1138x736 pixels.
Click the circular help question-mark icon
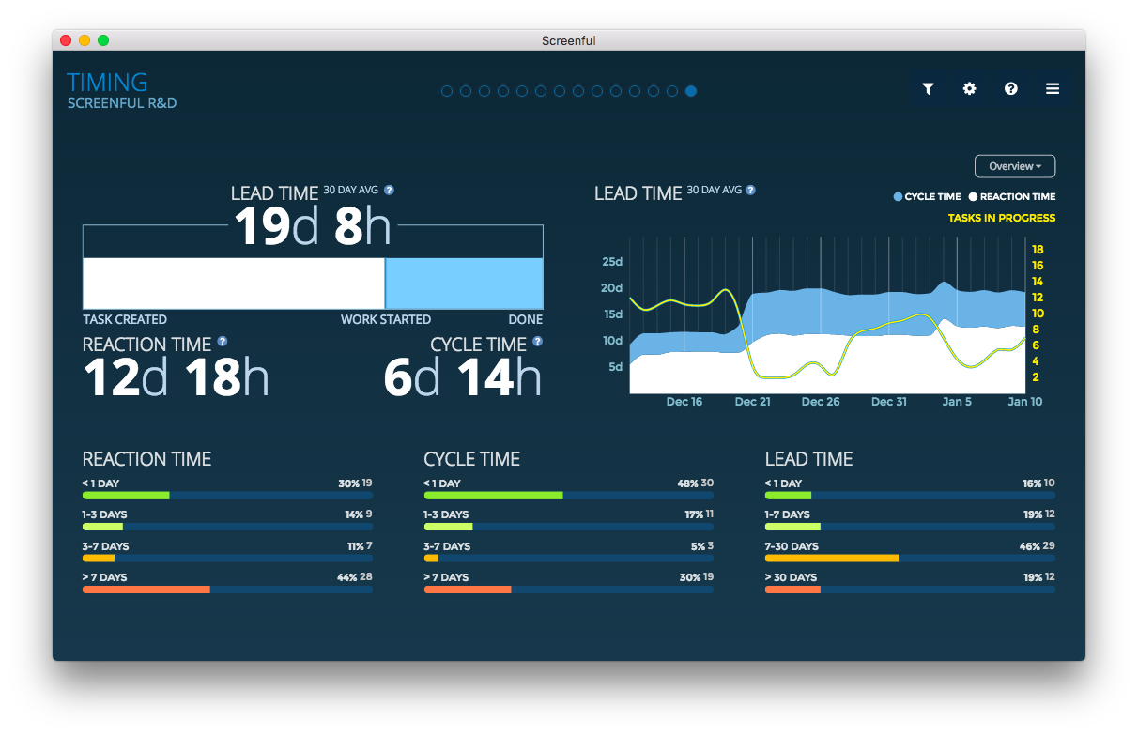pos(1010,88)
